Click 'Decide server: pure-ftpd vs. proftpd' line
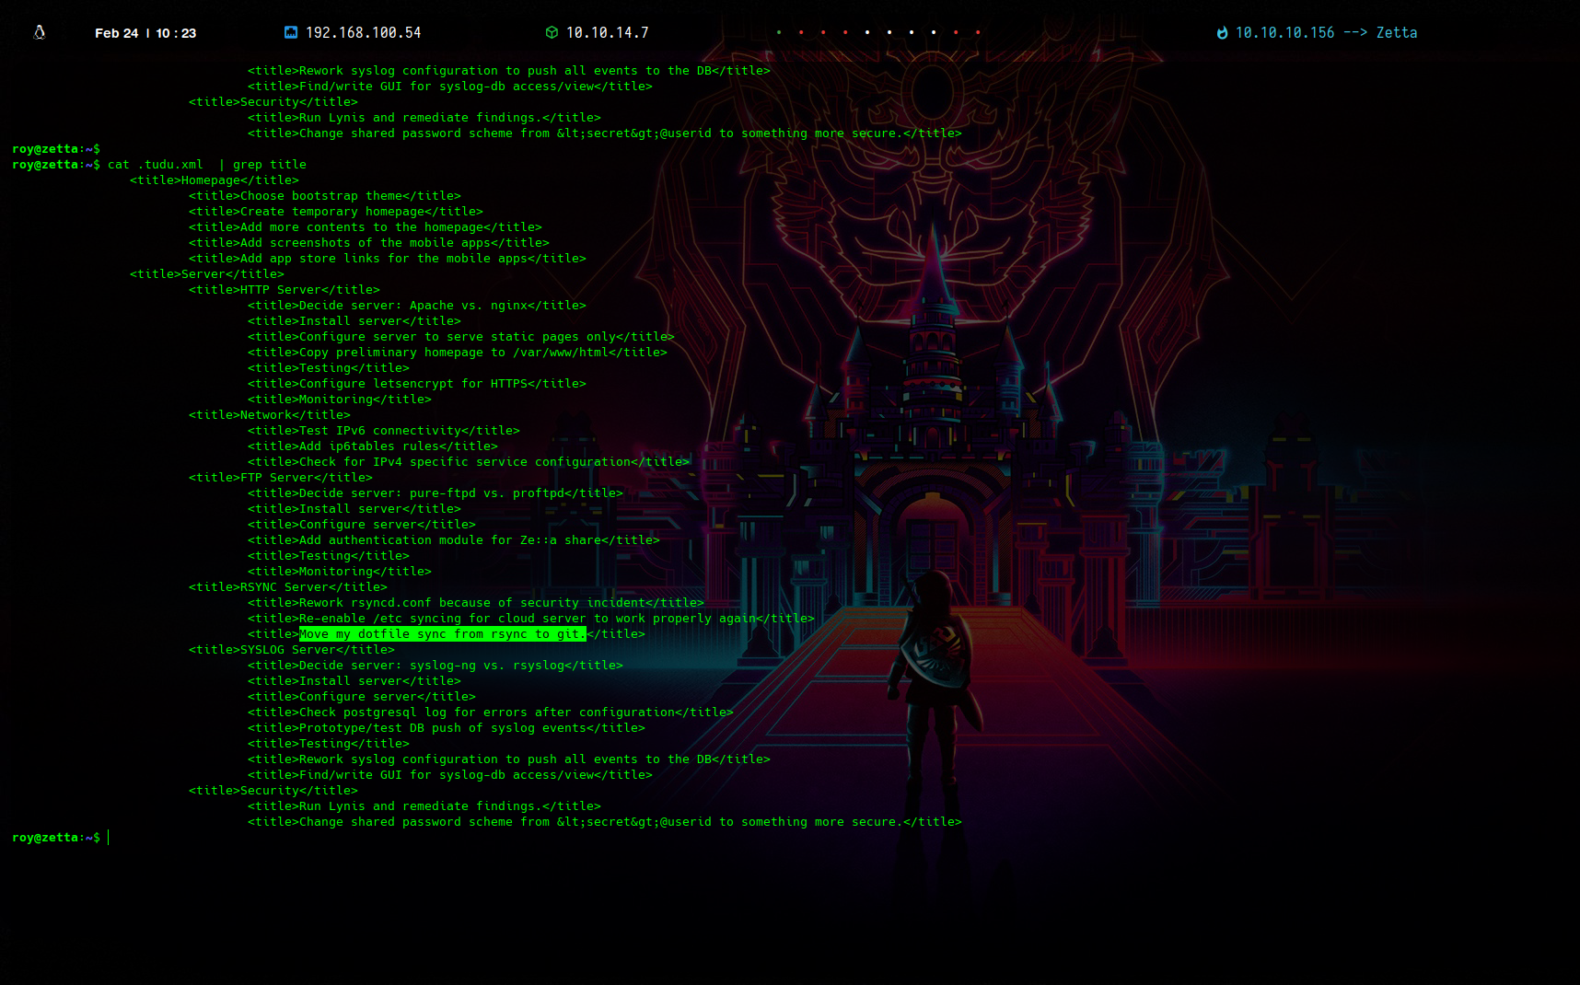Screen dimensions: 1580x985 point(436,493)
